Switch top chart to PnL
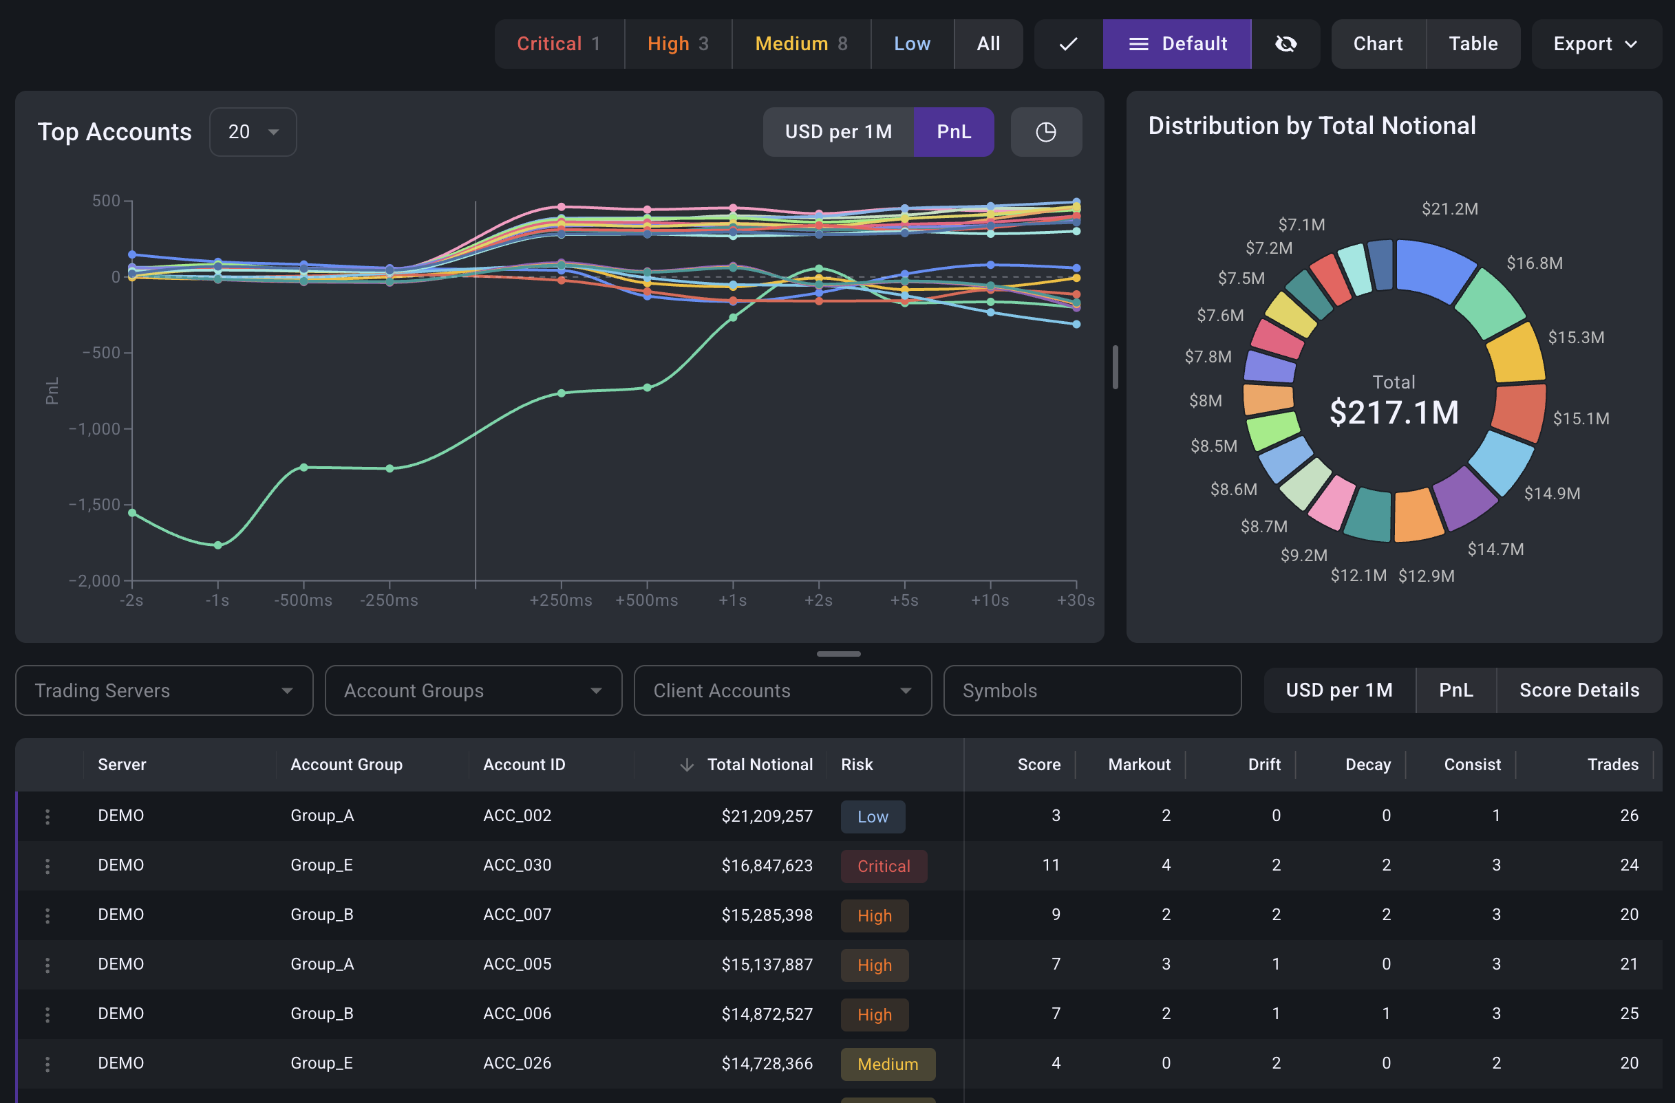Image resolution: width=1675 pixels, height=1103 pixels. (x=954, y=131)
